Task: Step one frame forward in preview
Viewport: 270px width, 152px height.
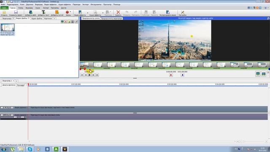Action: pyautogui.click(x=93, y=75)
